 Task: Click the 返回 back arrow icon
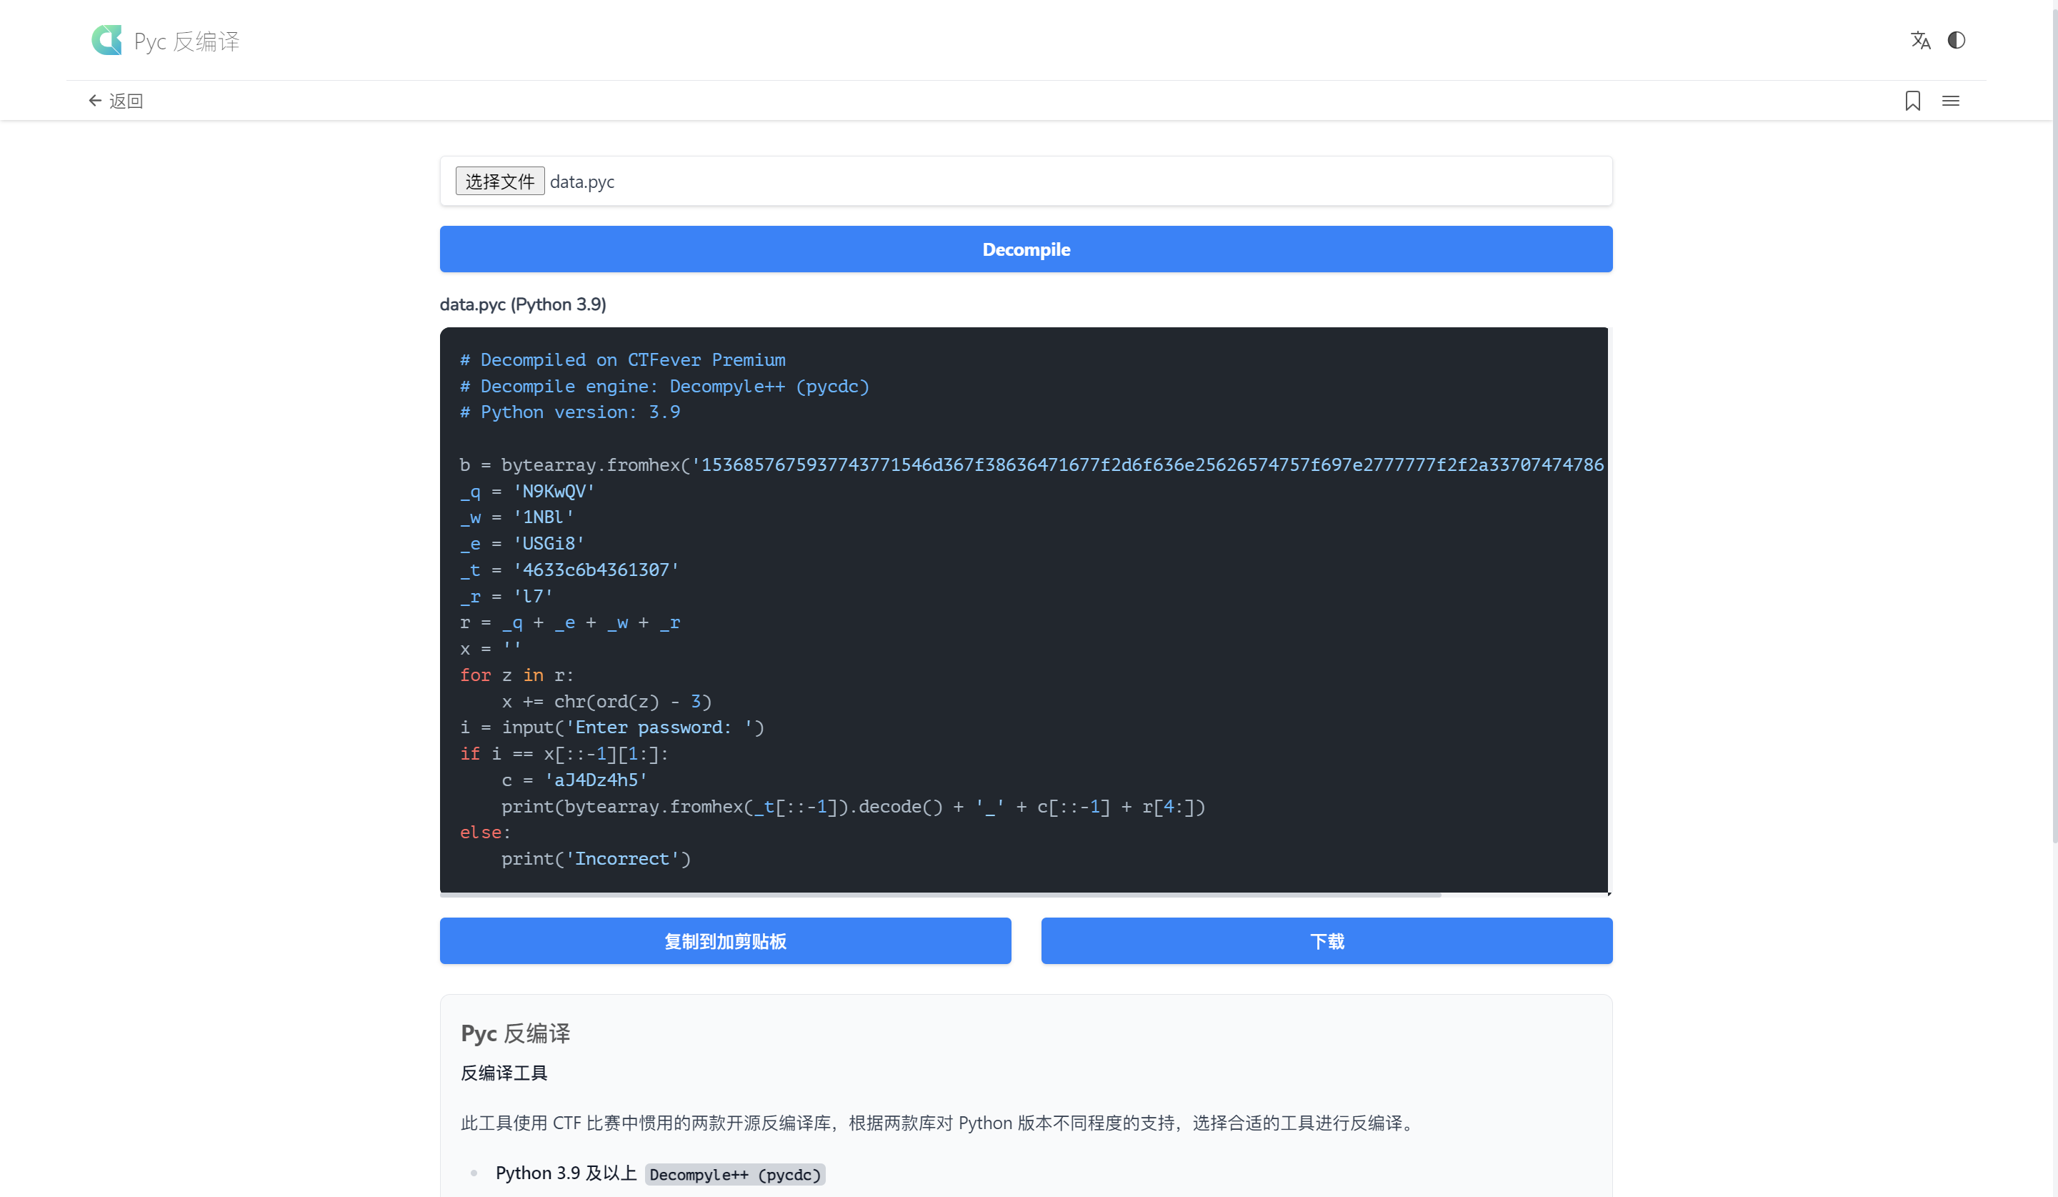point(94,100)
